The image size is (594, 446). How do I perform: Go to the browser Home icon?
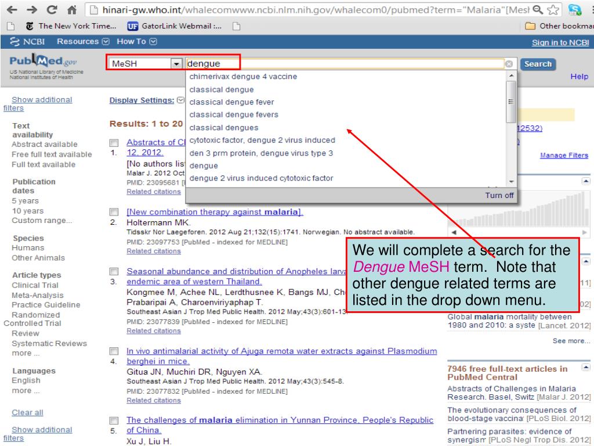tap(72, 9)
